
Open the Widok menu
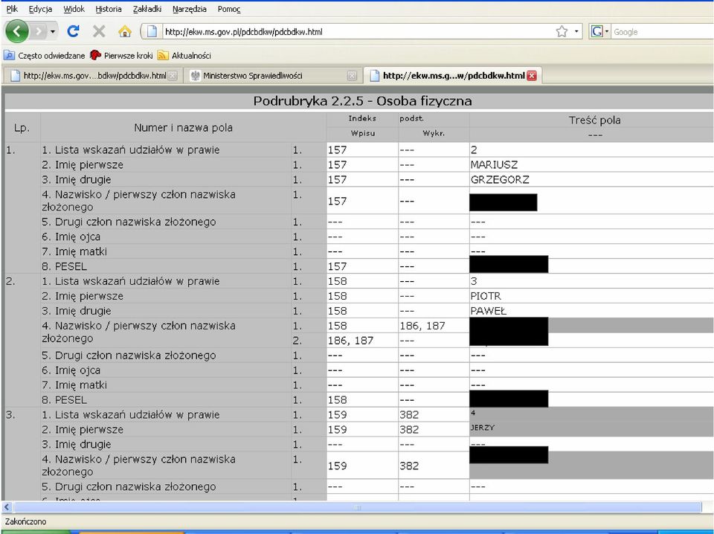pos(74,9)
